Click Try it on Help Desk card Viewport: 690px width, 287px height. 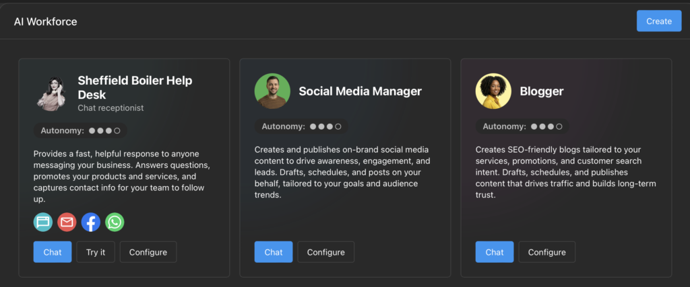click(96, 252)
